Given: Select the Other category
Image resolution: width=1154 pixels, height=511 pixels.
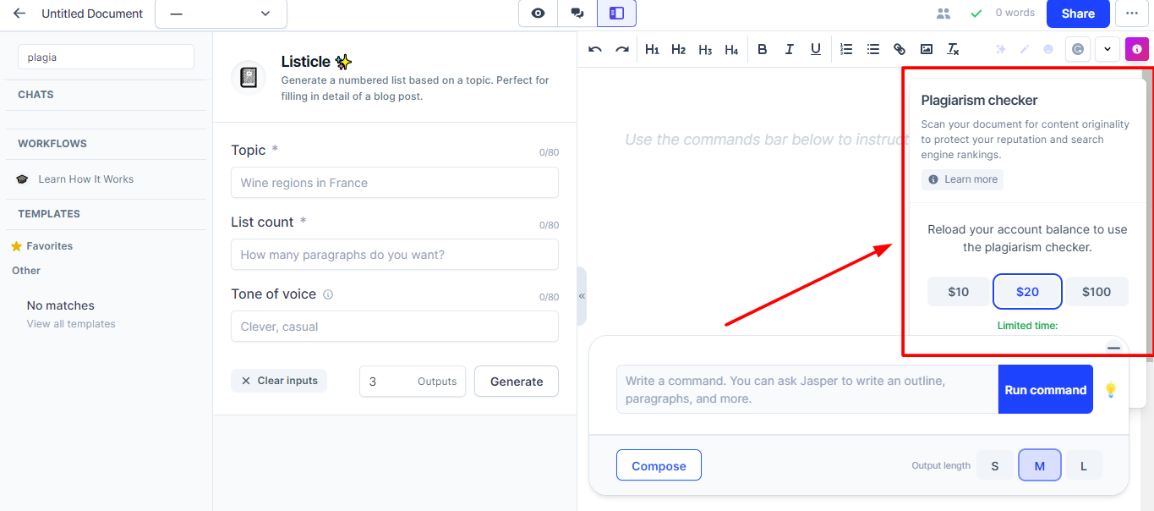Looking at the screenshot, I should tap(26, 271).
